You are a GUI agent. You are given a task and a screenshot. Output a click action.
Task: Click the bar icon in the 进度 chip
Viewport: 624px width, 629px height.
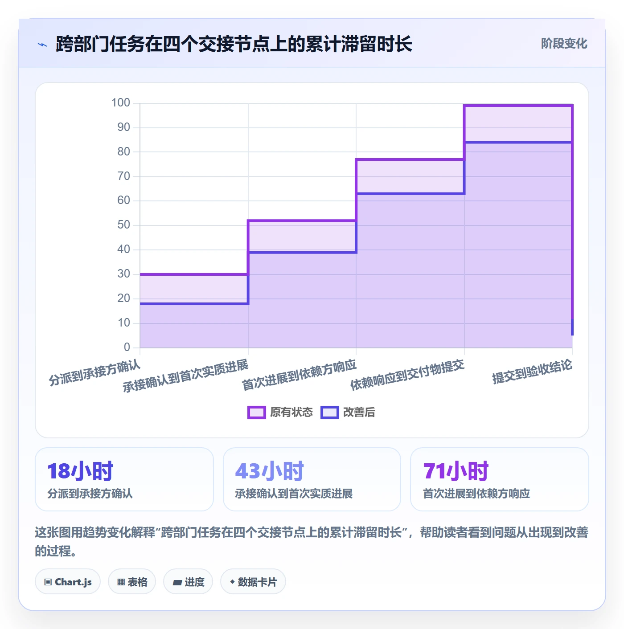pos(177,582)
